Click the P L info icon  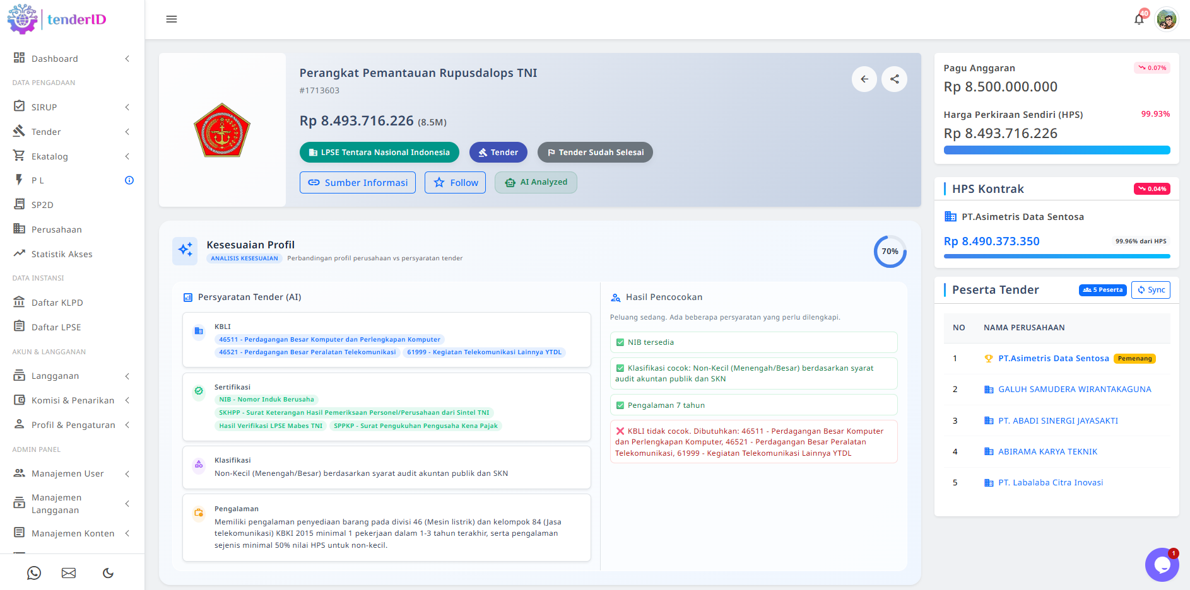(x=129, y=180)
